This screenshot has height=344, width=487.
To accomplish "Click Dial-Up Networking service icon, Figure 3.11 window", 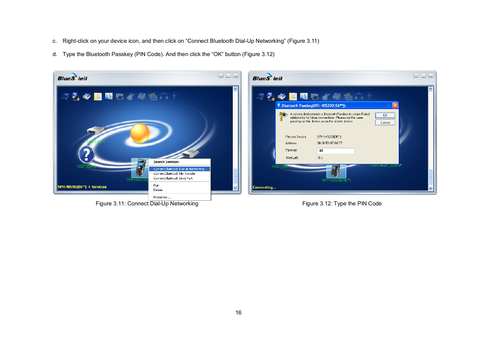I will [x=76, y=96].
